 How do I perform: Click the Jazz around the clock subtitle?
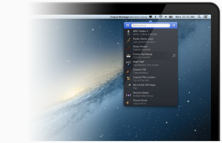click(x=144, y=42)
